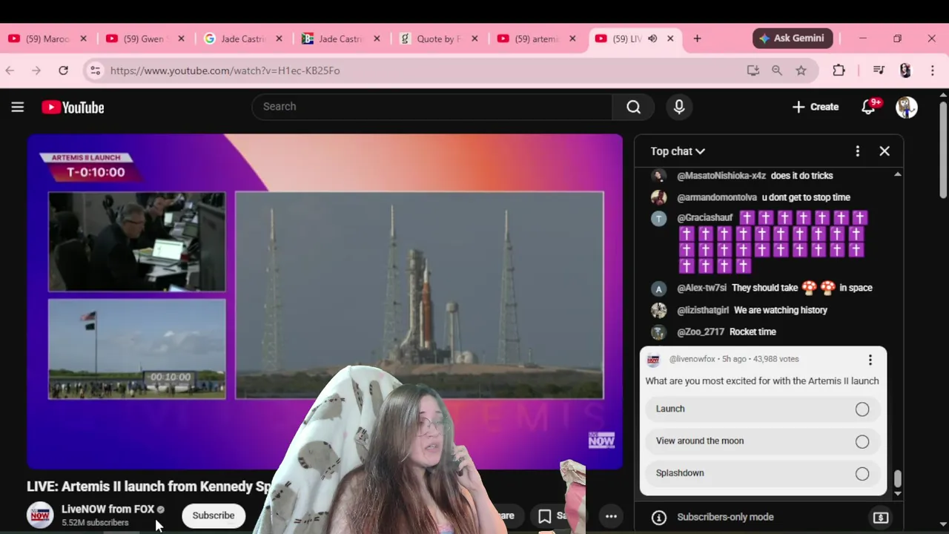Select the Launch poll option
Screen dimensions: 949x534
coord(764,409)
